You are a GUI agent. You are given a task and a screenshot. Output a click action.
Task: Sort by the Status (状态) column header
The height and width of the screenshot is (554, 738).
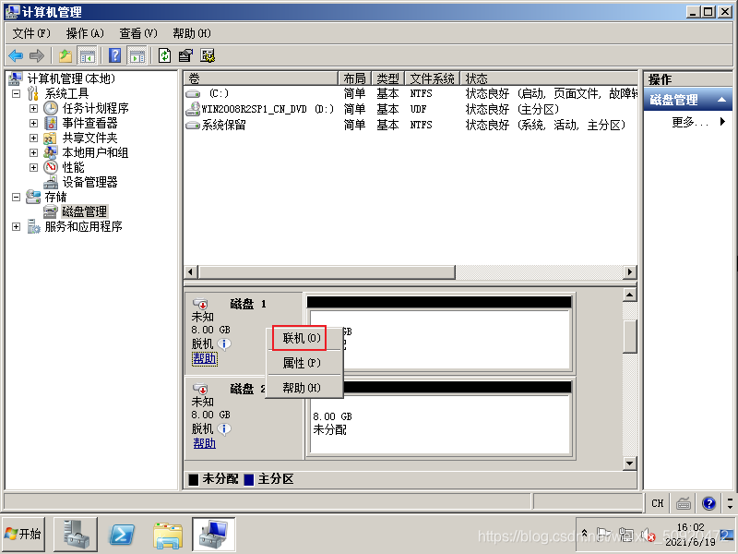pyautogui.click(x=548, y=78)
